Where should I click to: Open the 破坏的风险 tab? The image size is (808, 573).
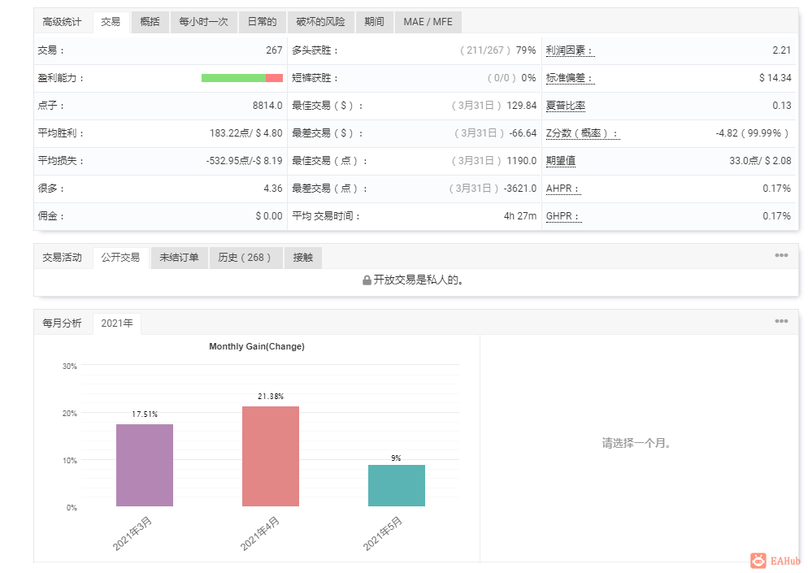(320, 22)
